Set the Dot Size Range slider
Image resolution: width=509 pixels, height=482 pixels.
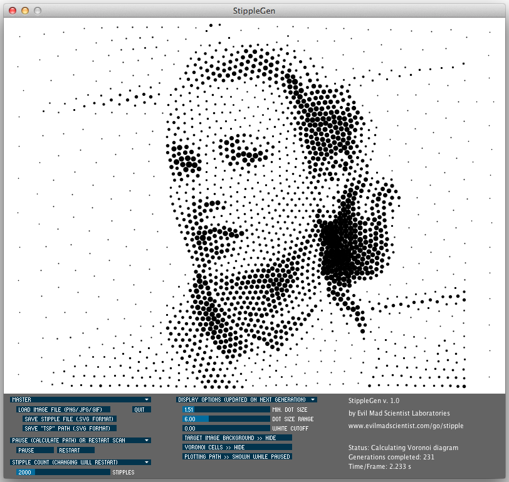coord(226,419)
